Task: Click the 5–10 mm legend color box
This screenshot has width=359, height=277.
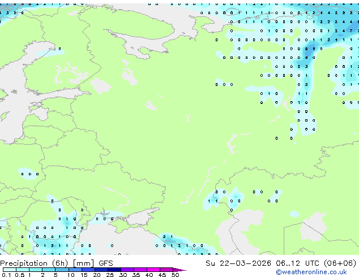Action: pyautogui.click(x=62, y=270)
